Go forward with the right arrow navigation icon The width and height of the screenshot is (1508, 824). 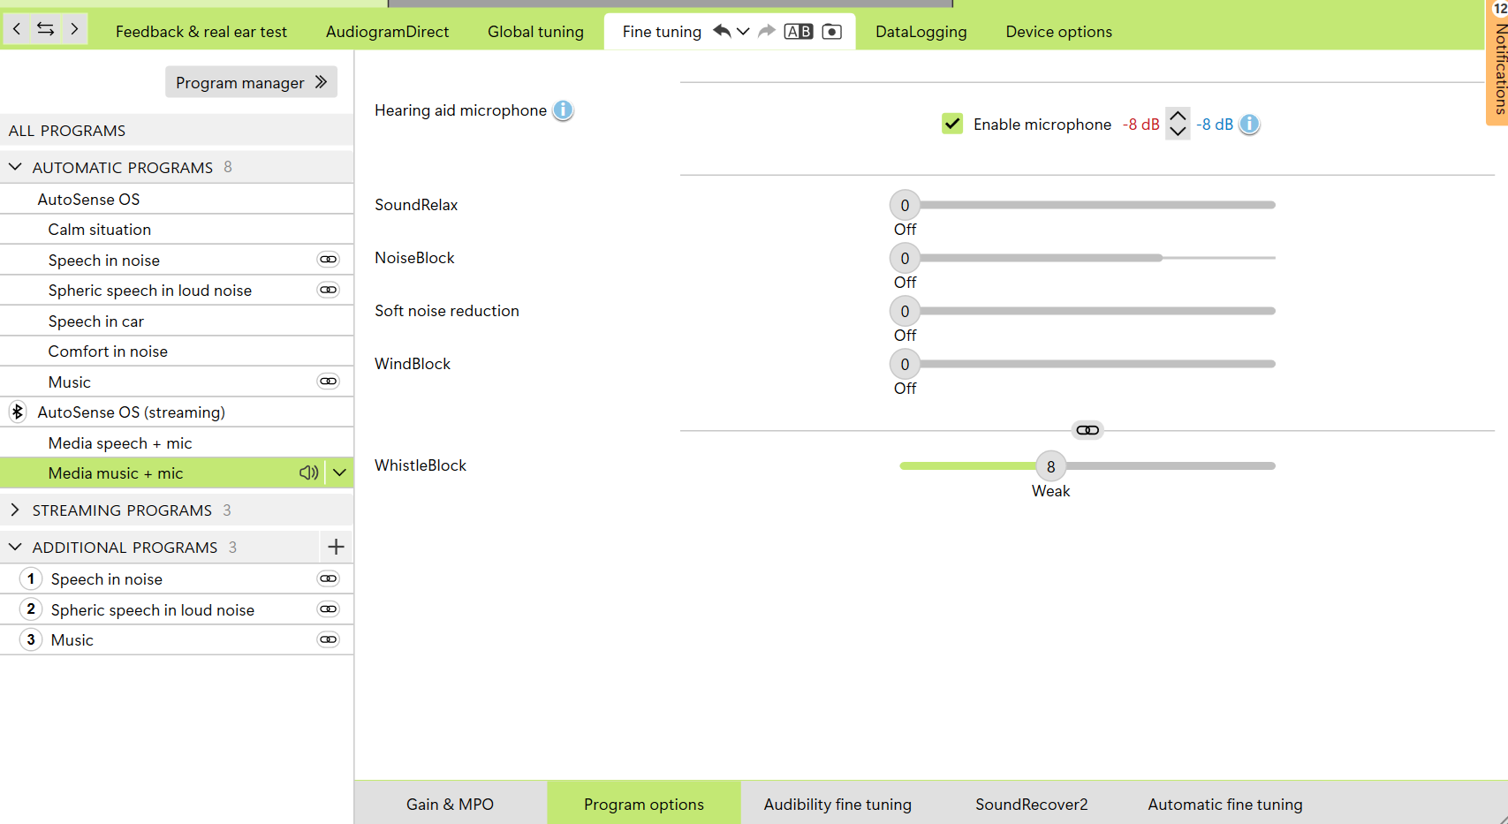pos(74,29)
